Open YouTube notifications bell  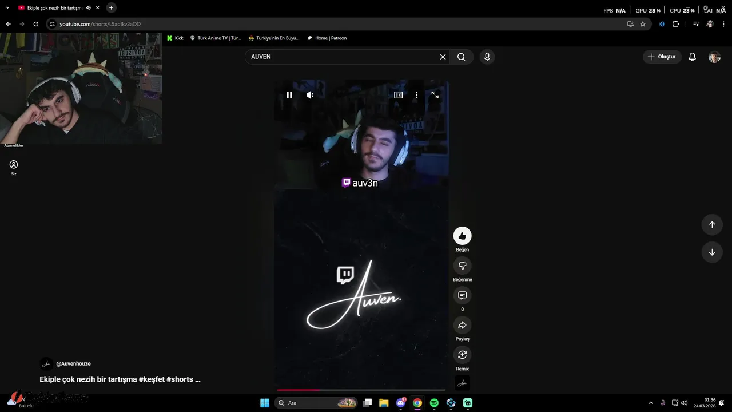point(693,57)
